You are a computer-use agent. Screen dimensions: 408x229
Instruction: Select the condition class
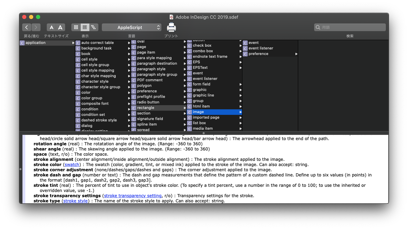pos(89,109)
